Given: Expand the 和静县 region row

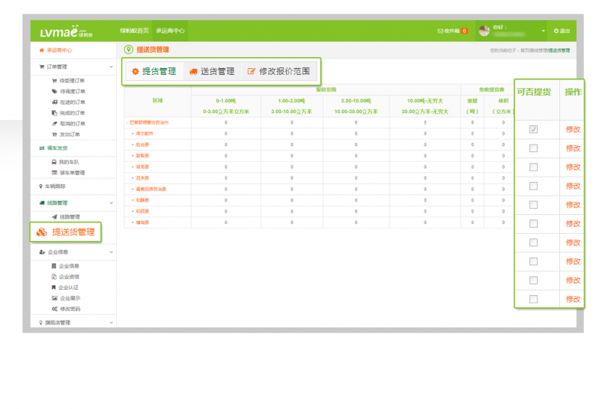Looking at the screenshot, I should point(133,200).
